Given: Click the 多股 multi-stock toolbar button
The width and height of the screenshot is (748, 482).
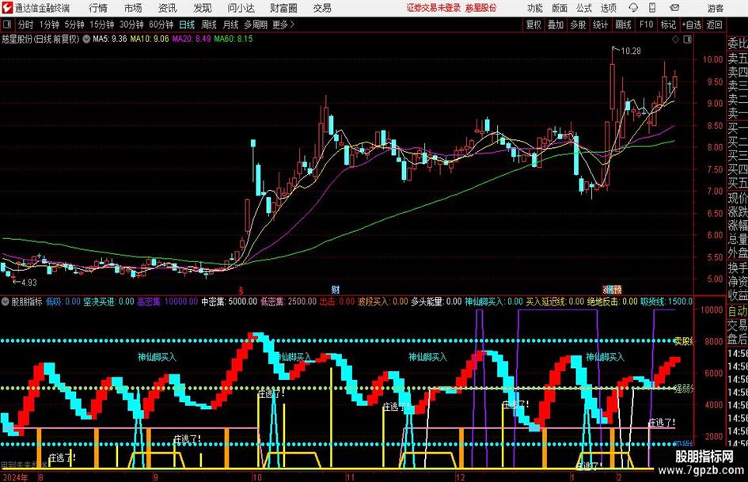Looking at the screenshot, I should coord(578,25).
